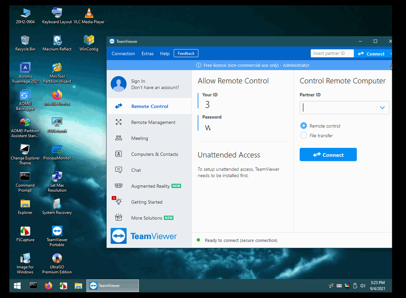Open FSCapture desktop icon

click(25, 234)
